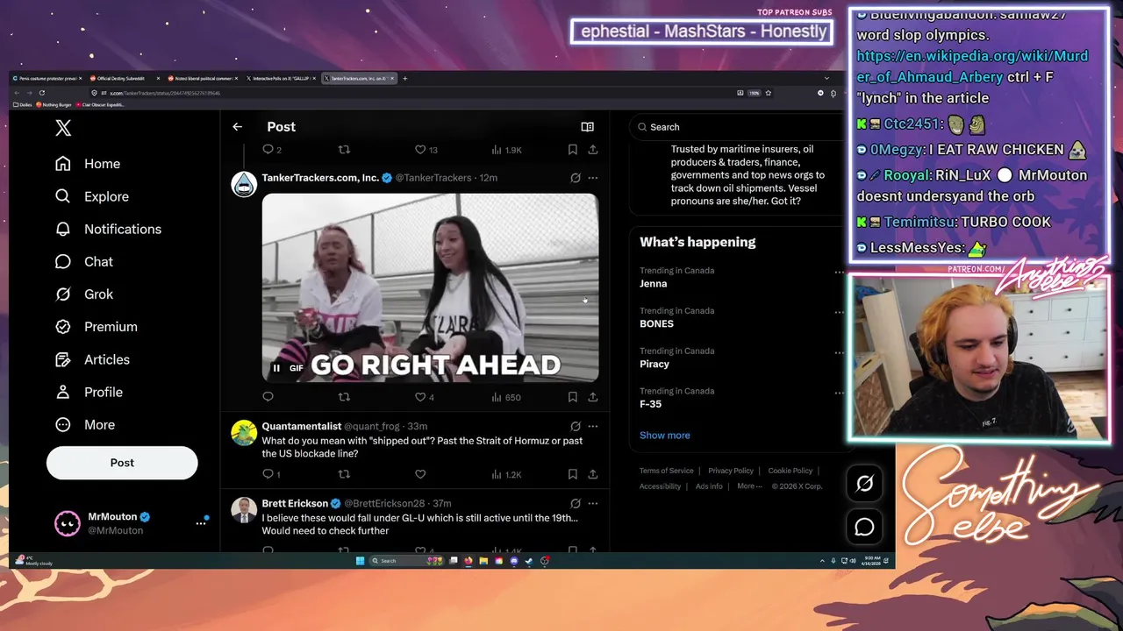Click the Post compose button
The image size is (1123, 631).
pos(122,463)
